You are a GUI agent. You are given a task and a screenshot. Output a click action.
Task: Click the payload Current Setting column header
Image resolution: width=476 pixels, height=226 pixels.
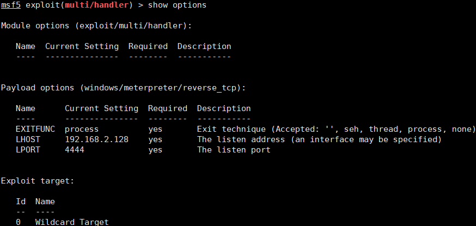101,108
